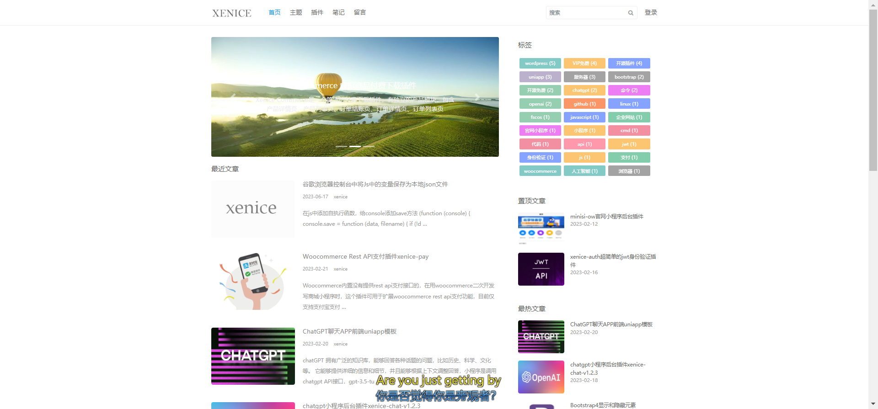Select the chatgpt (2) tag
The image size is (878, 409).
click(584, 90)
